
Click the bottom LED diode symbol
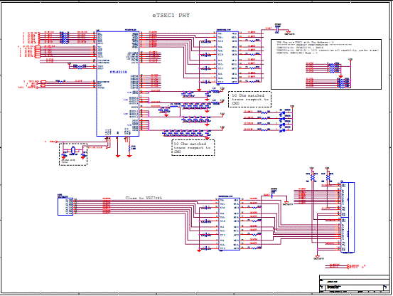pyautogui.click(x=284, y=129)
